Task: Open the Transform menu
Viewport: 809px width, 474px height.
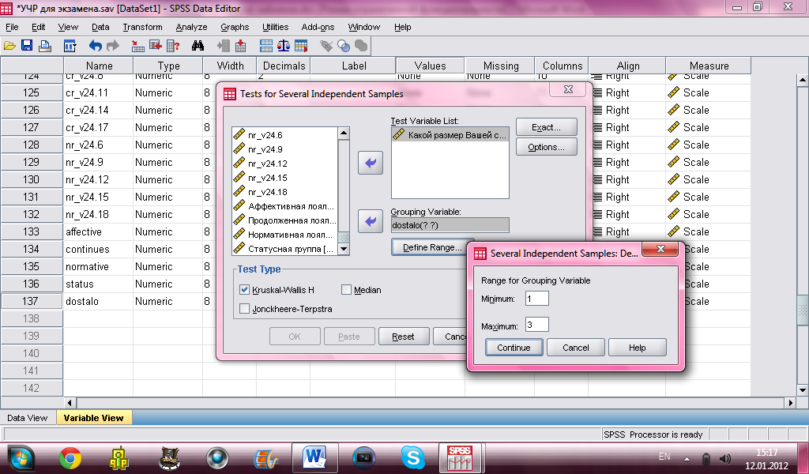Action: pos(142,27)
